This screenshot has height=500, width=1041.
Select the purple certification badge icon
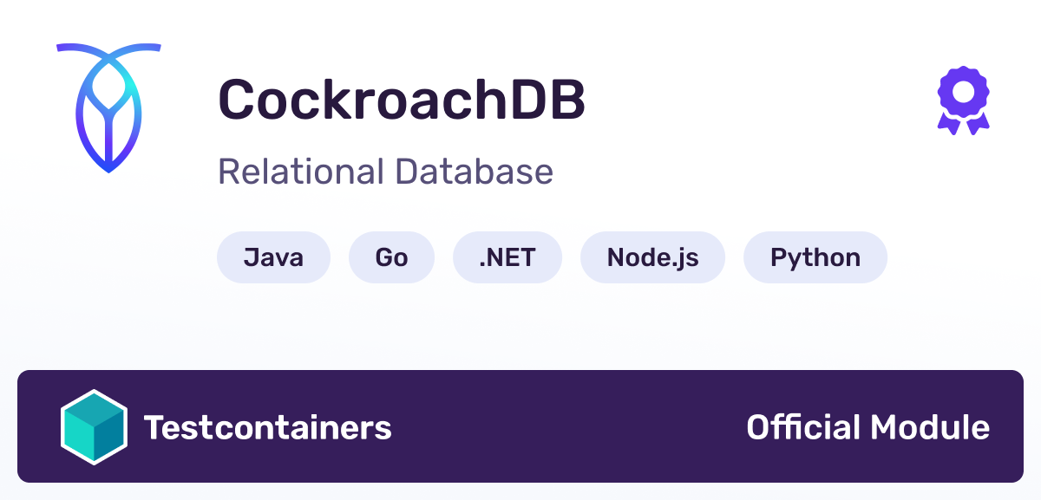tap(963, 100)
